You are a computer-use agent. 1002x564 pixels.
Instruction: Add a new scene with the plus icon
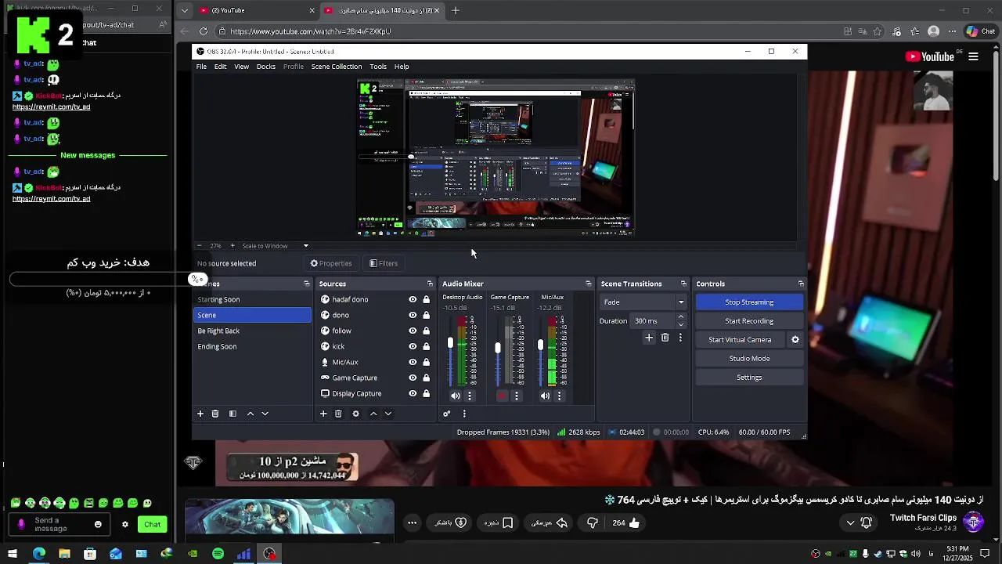tap(200, 414)
